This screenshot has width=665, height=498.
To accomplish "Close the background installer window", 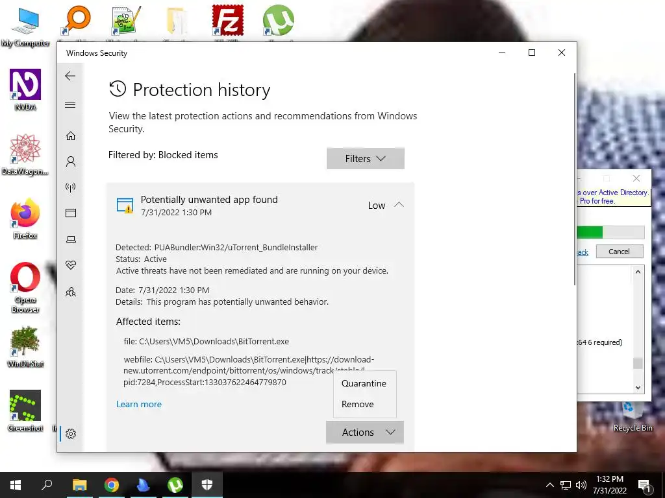I will tap(636, 178).
